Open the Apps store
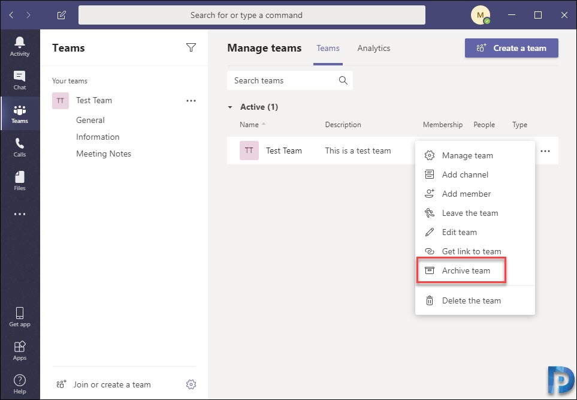The image size is (577, 400). tap(20, 351)
